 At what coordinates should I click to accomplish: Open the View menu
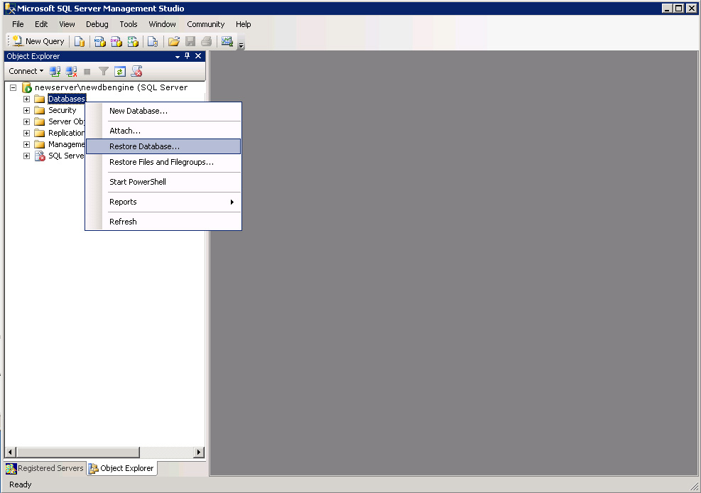click(x=67, y=24)
